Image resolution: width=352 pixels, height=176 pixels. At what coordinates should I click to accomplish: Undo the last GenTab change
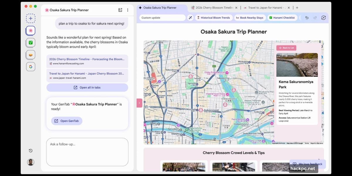tap(307, 18)
